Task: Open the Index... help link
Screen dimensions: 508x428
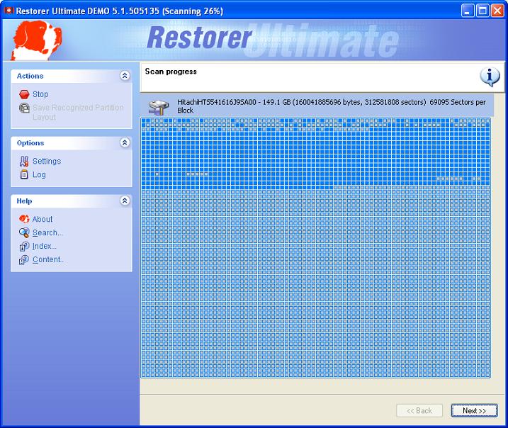Action: pos(45,246)
